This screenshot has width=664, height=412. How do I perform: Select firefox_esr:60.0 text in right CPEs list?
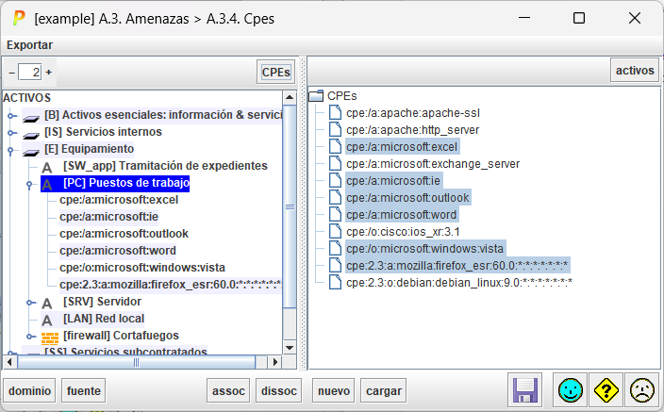tap(456, 266)
